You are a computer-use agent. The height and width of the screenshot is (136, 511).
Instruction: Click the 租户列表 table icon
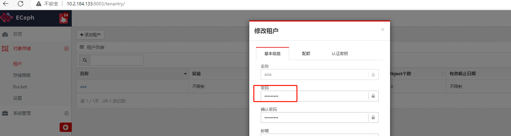point(82,47)
